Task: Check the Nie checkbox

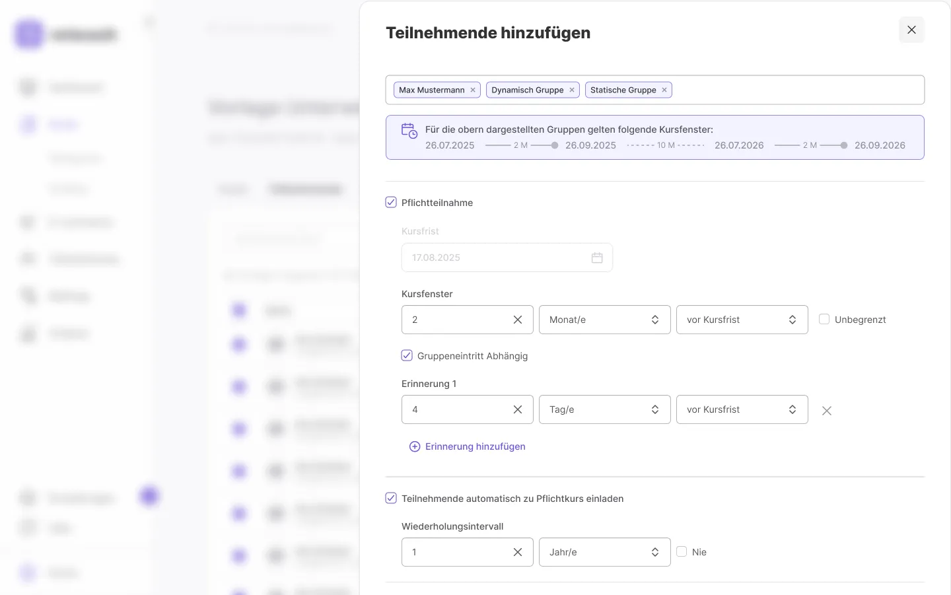Action: (x=682, y=551)
